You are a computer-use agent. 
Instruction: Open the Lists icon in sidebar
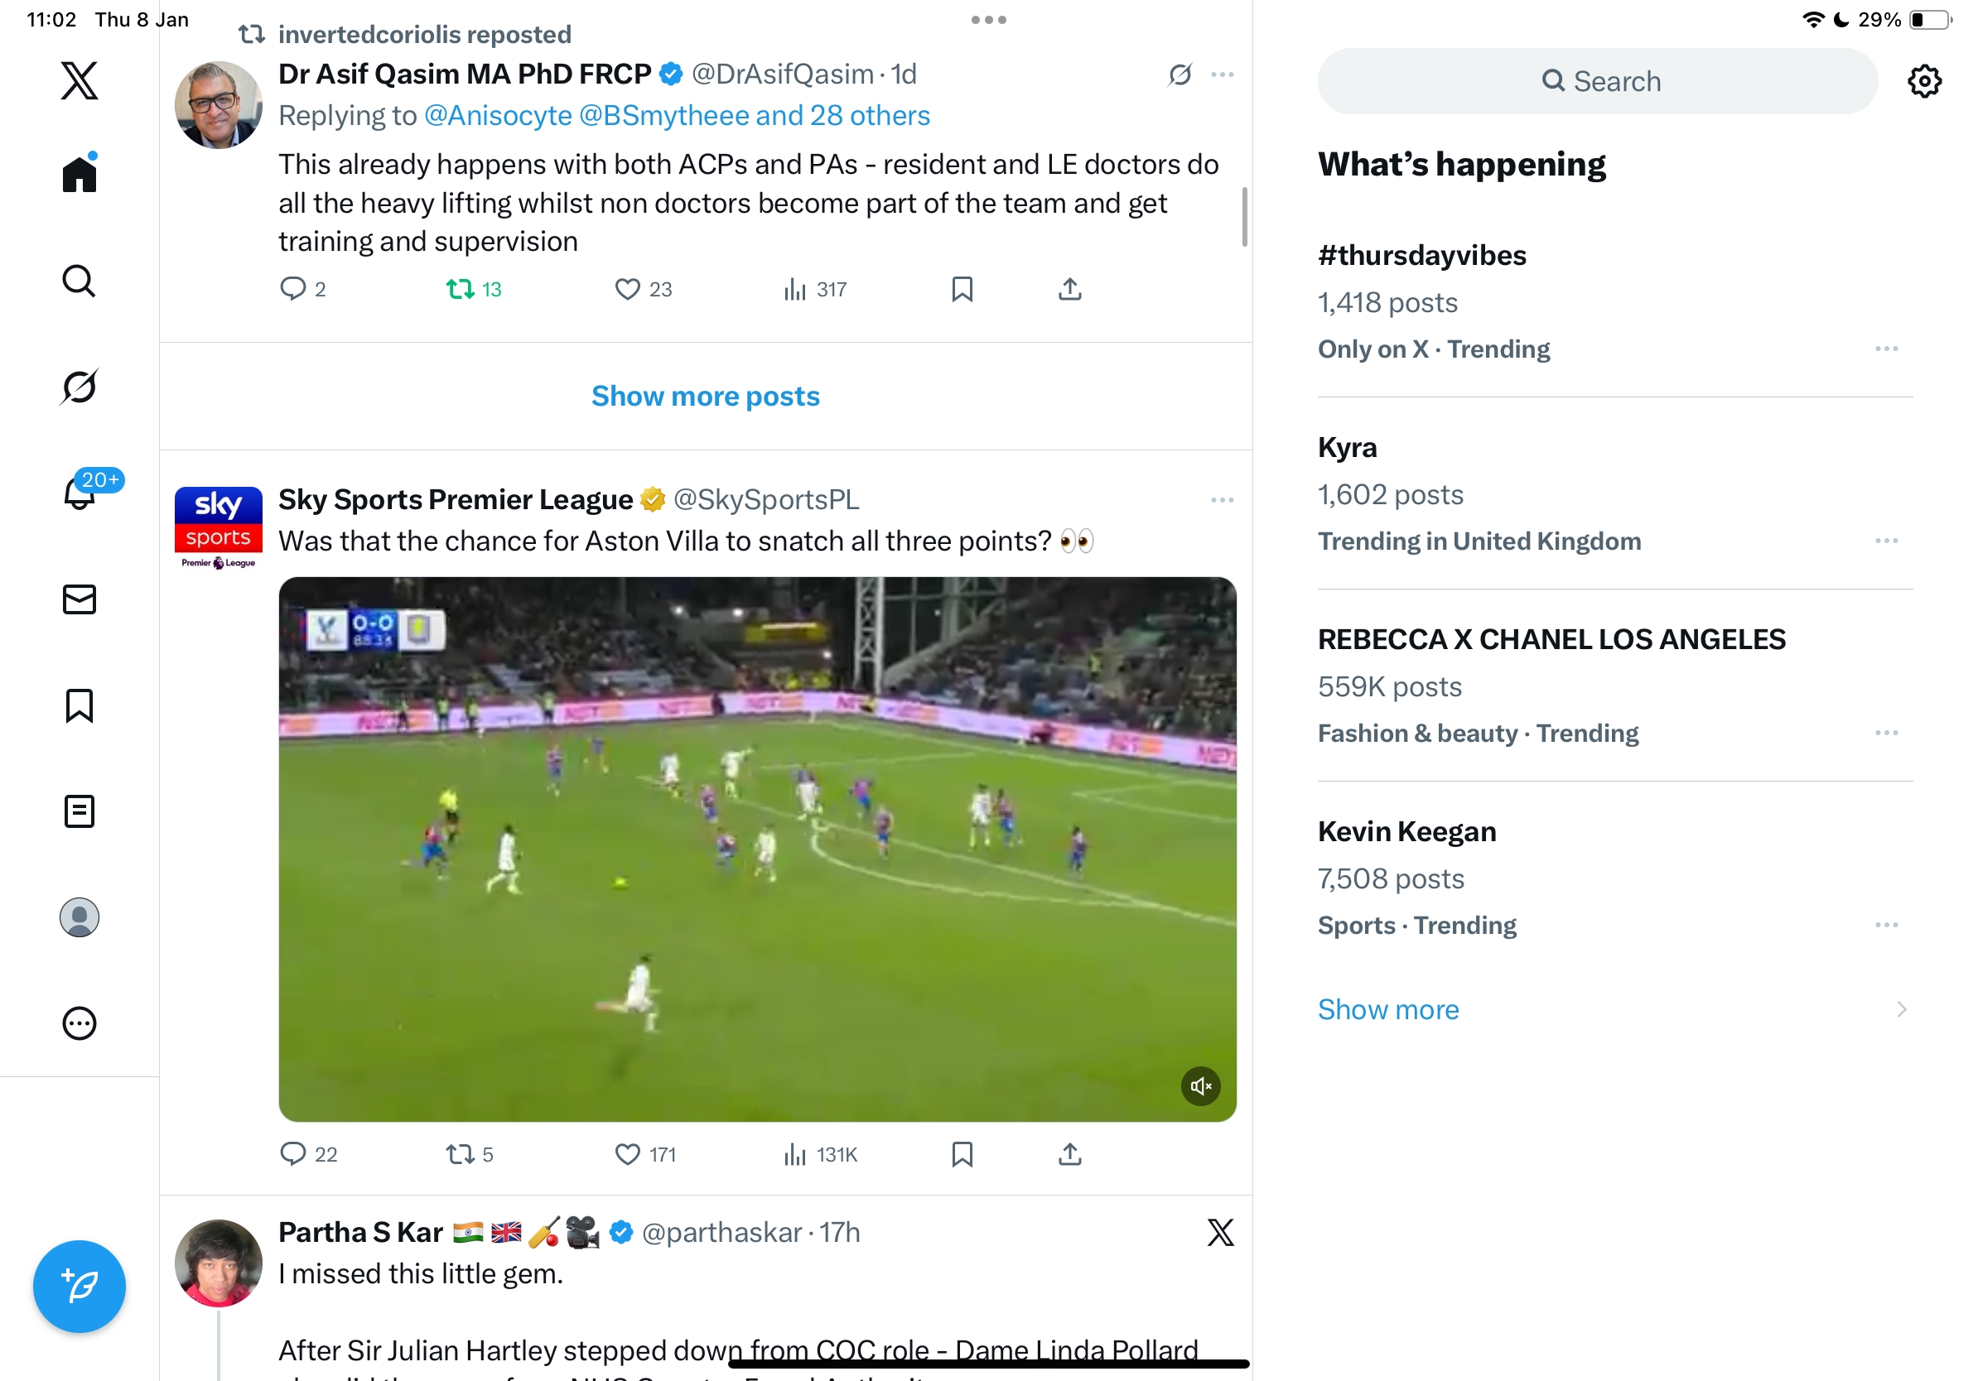(80, 811)
